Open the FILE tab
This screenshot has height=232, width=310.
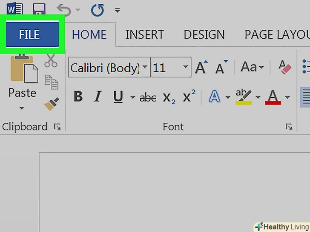[x=32, y=34]
